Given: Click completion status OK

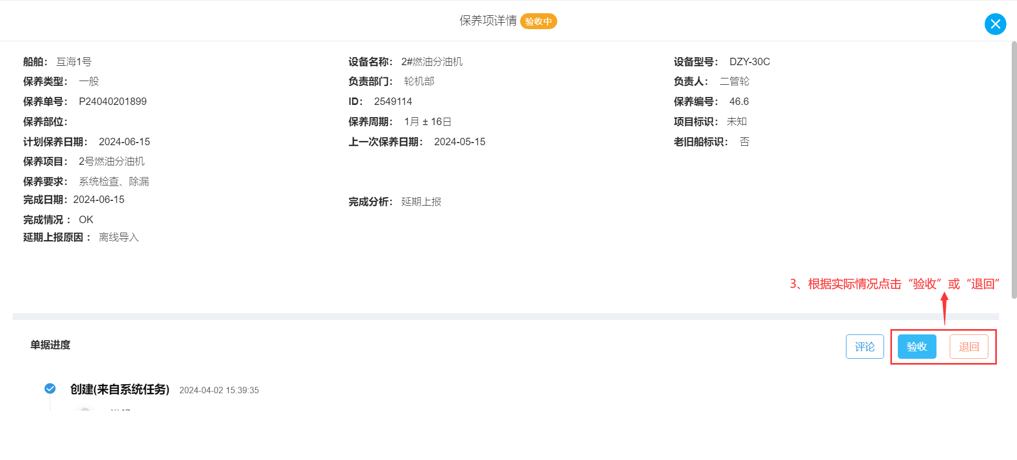Looking at the screenshot, I should [x=86, y=219].
